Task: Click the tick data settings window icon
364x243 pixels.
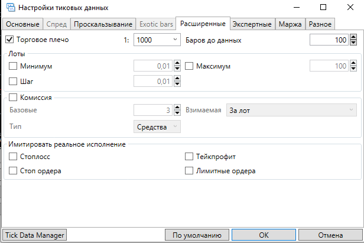Action: point(11,8)
